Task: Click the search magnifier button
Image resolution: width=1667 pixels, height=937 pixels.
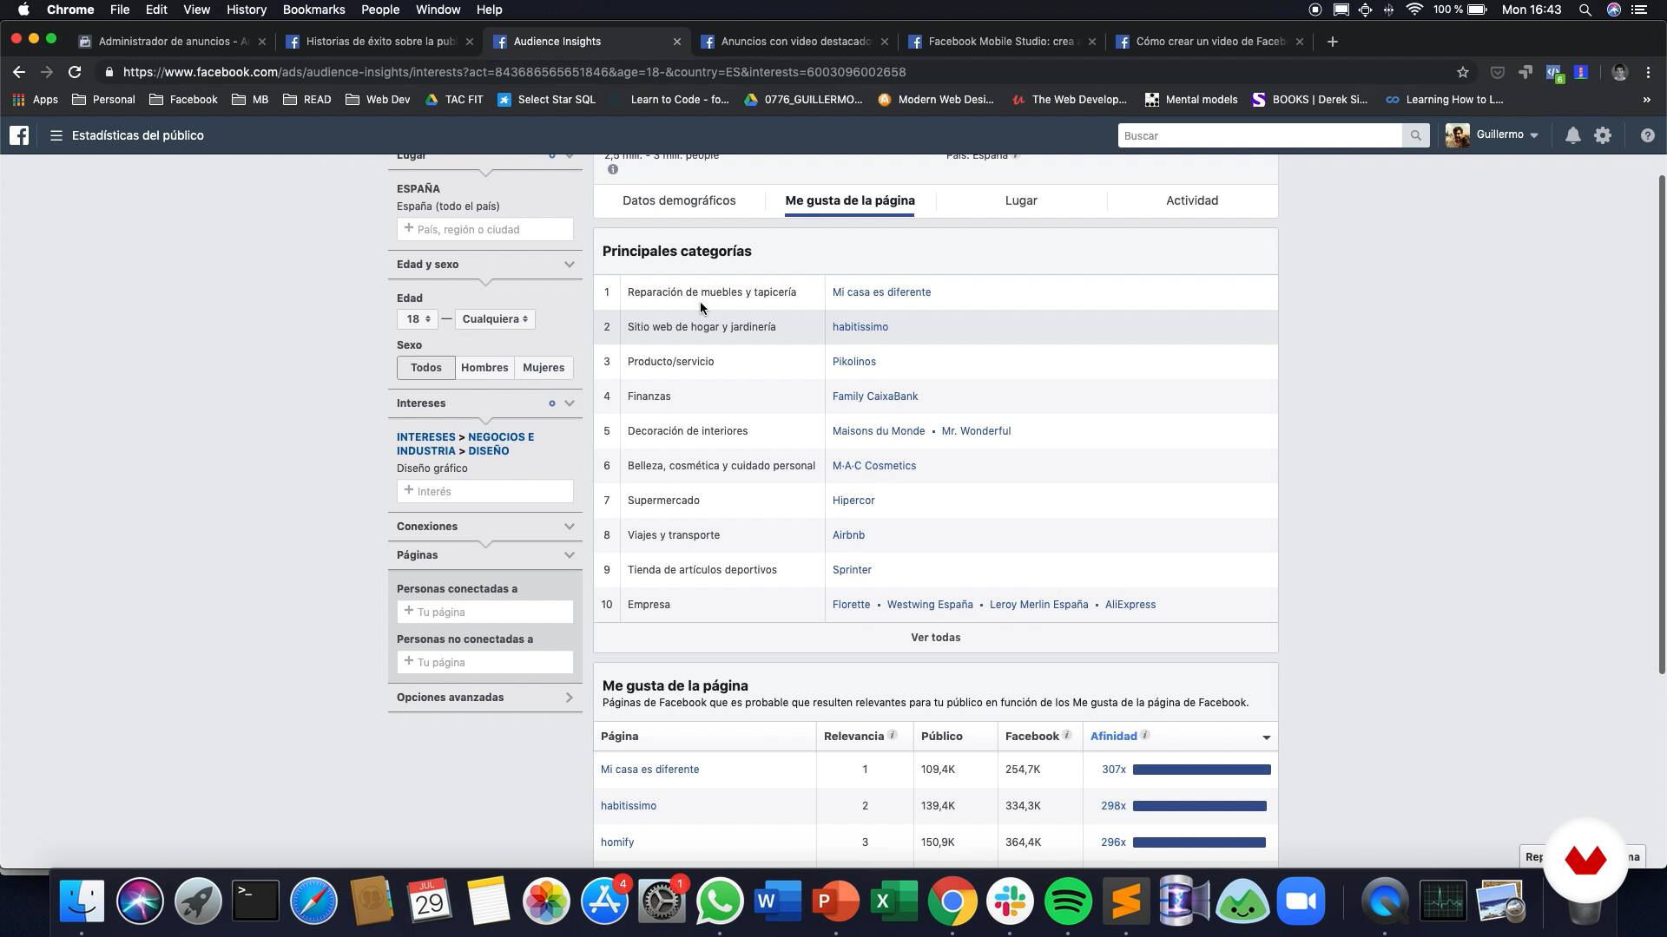Action: point(1416,135)
